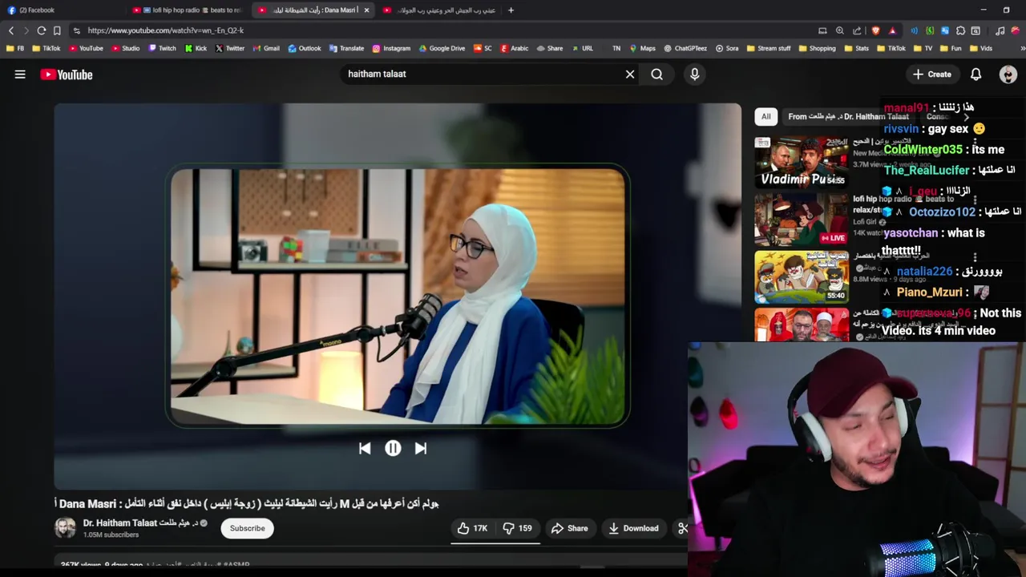Open YouTube notifications bell
Screen dimensions: 1026x577
976,75
